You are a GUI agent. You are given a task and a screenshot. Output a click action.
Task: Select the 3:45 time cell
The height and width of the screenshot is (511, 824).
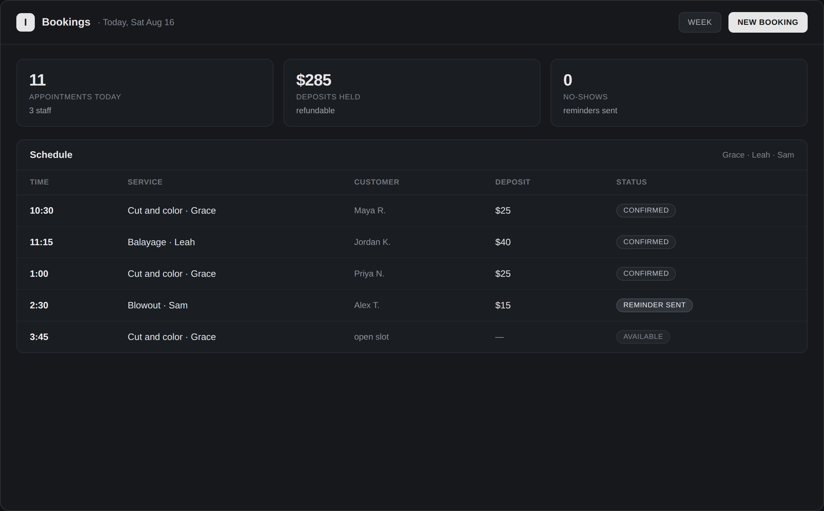tap(39, 337)
